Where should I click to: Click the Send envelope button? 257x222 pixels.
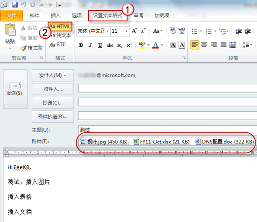pyautogui.click(x=15, y=89)
